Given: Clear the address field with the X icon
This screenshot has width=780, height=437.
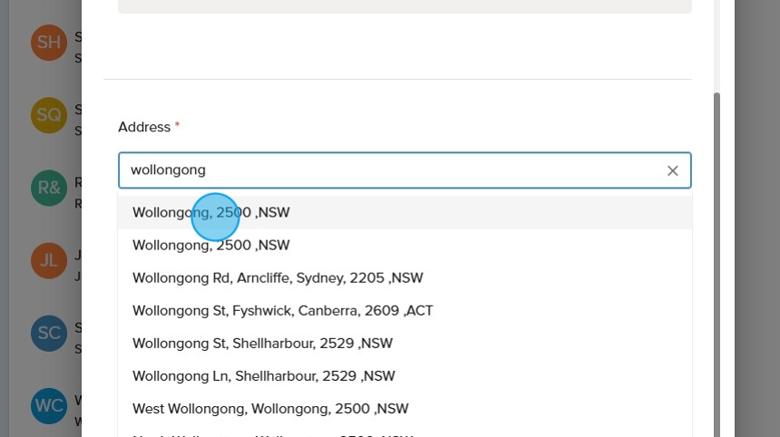Looking at the screenshot, I should point(672,170).
